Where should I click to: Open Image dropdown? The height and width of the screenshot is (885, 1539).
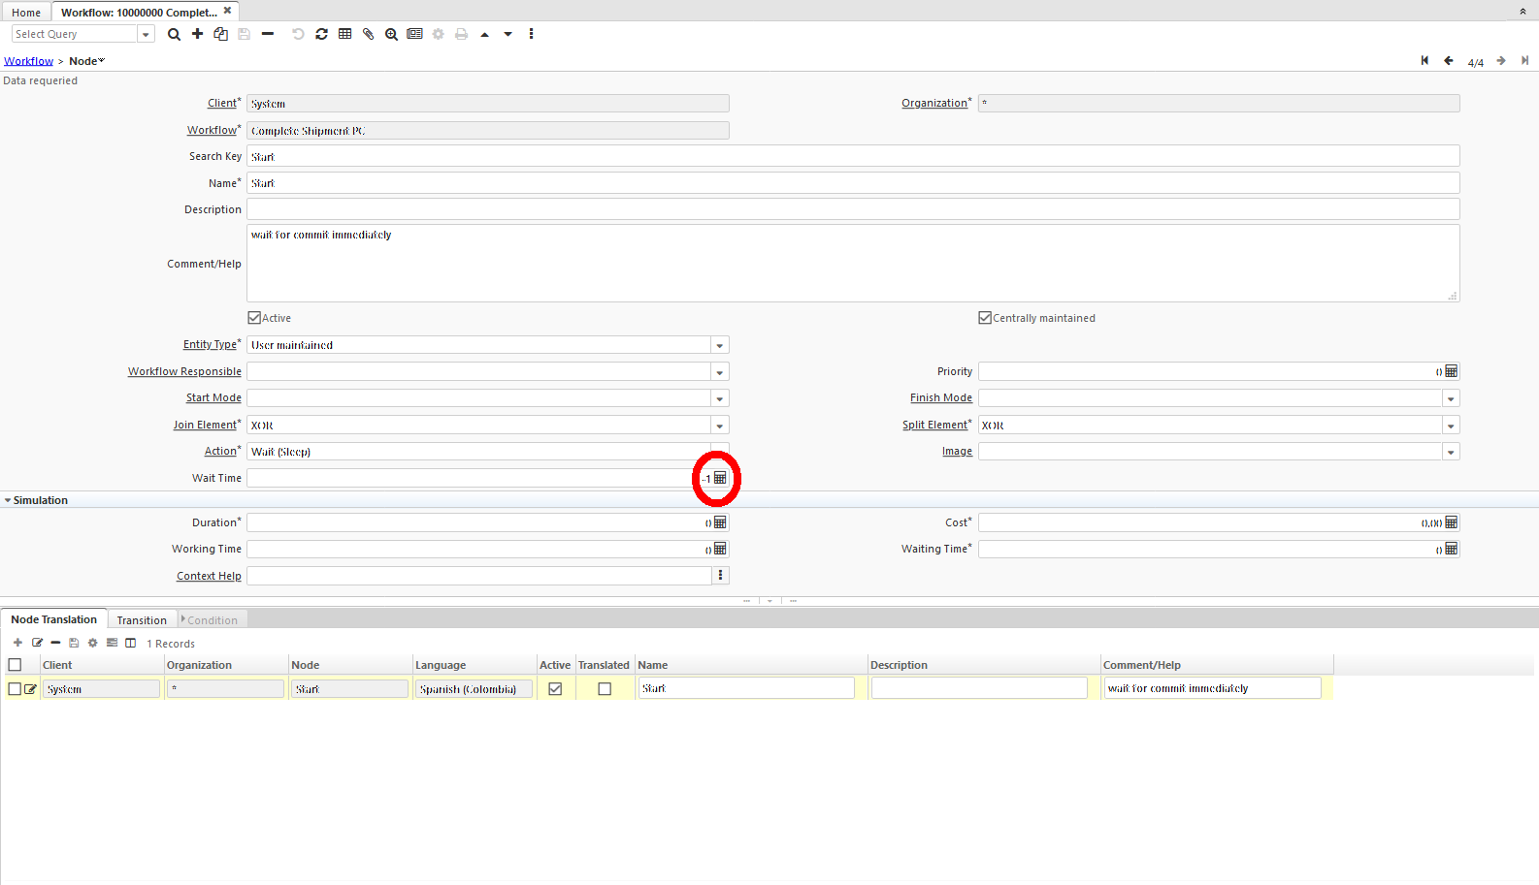(x=1451, y=452)
